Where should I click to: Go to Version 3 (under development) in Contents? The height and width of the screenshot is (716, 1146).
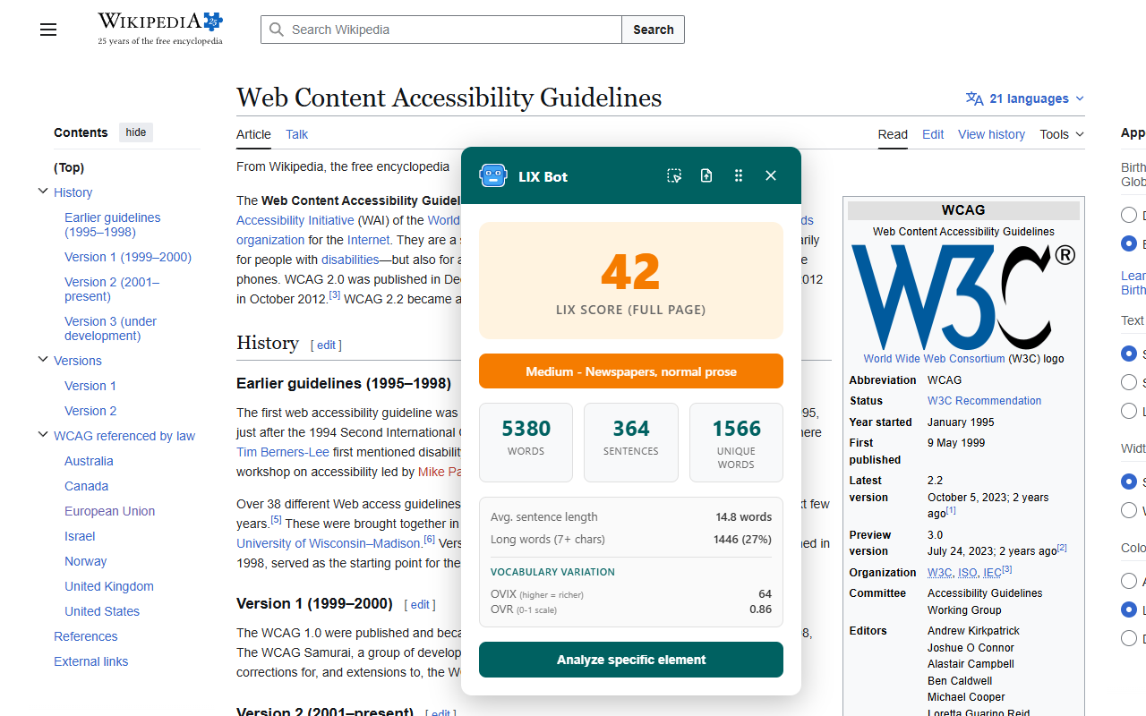[x=111, y=328]
